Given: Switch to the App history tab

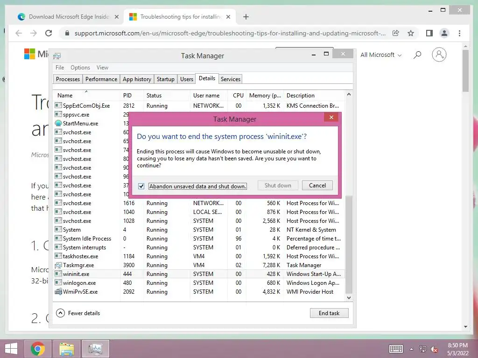Looking at the screenshot, I should pyautogui.click(x=137, y=79).
